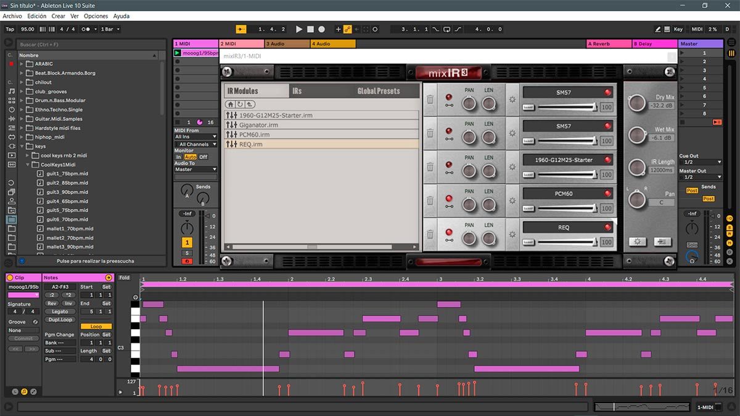Image resolution: width=740 pixels, height=416 pixels.
Task: Click the Tap tempo button
Action: click(x=10, y=29)
